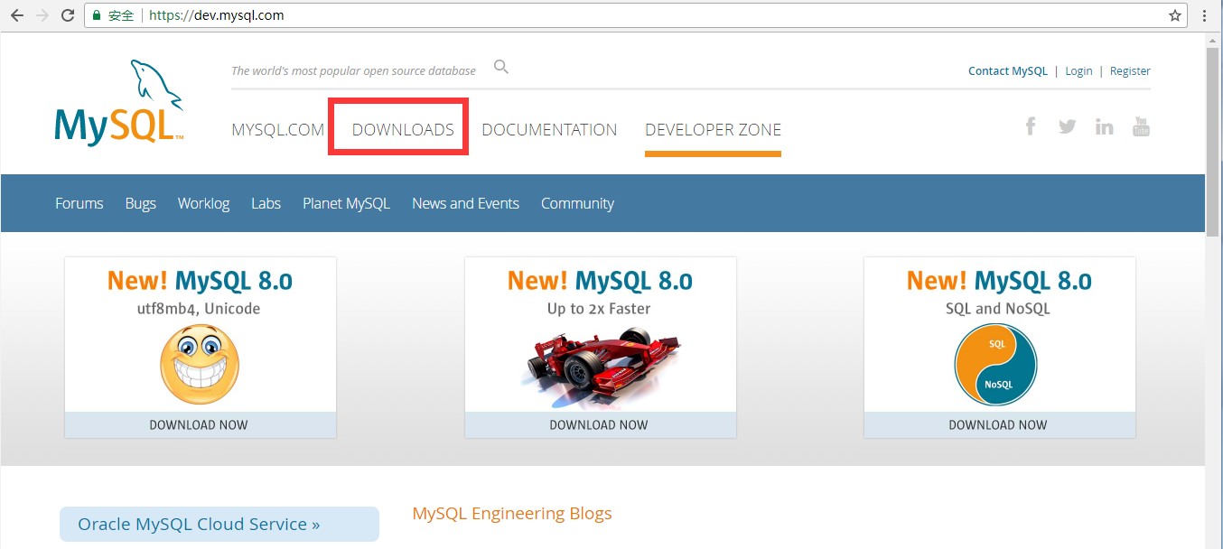
Task: Click DOWNLOAD NOW under utf8mb4, Unicode
Action: click(x=199, y=424)
